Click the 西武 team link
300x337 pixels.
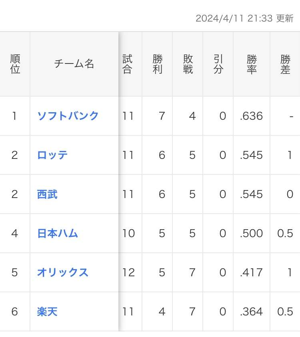(x=47, y=194)
